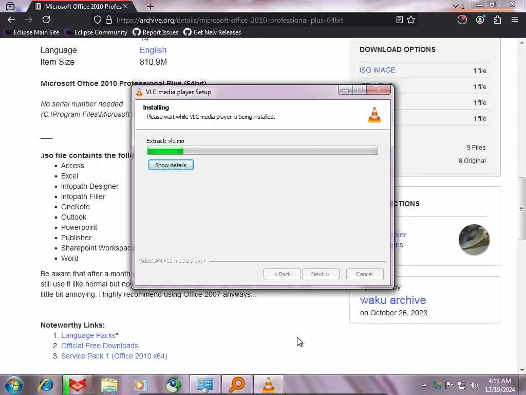Click the Language Packs link
This screenshot has width=526, height=395.
click(88, 335)
